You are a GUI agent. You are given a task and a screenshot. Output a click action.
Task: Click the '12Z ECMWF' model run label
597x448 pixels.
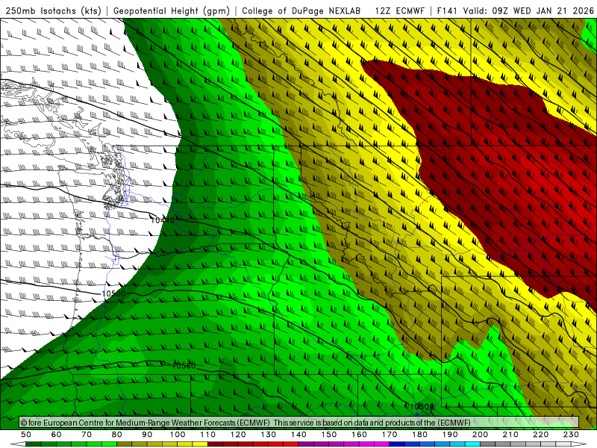click(x=399, y=11)
